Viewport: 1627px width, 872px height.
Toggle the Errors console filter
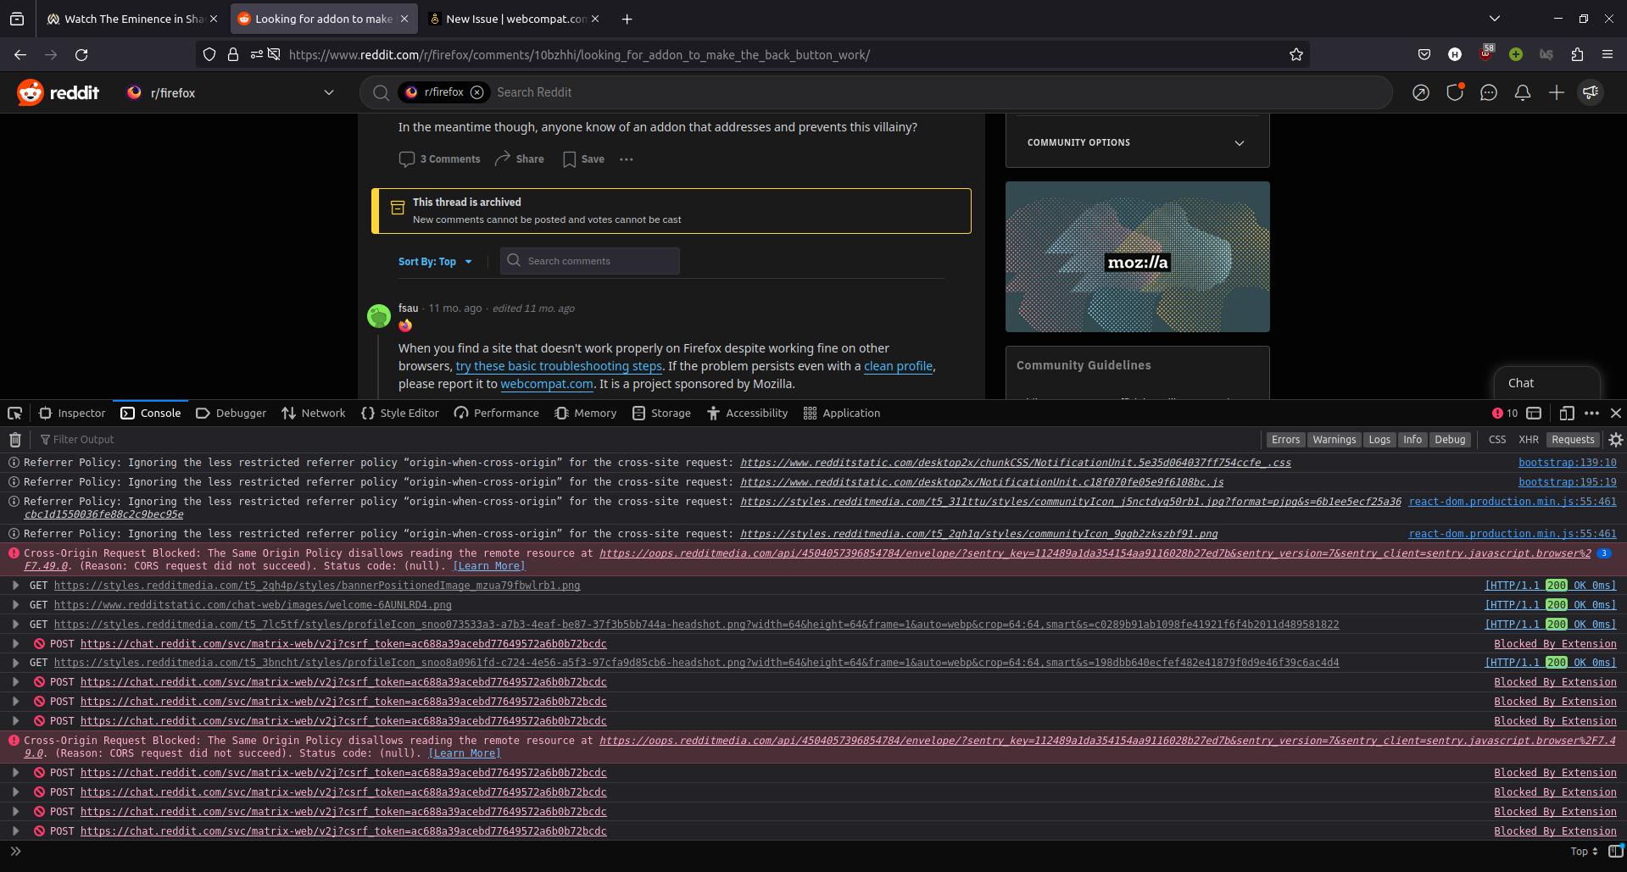click(x=1285, y=439)
